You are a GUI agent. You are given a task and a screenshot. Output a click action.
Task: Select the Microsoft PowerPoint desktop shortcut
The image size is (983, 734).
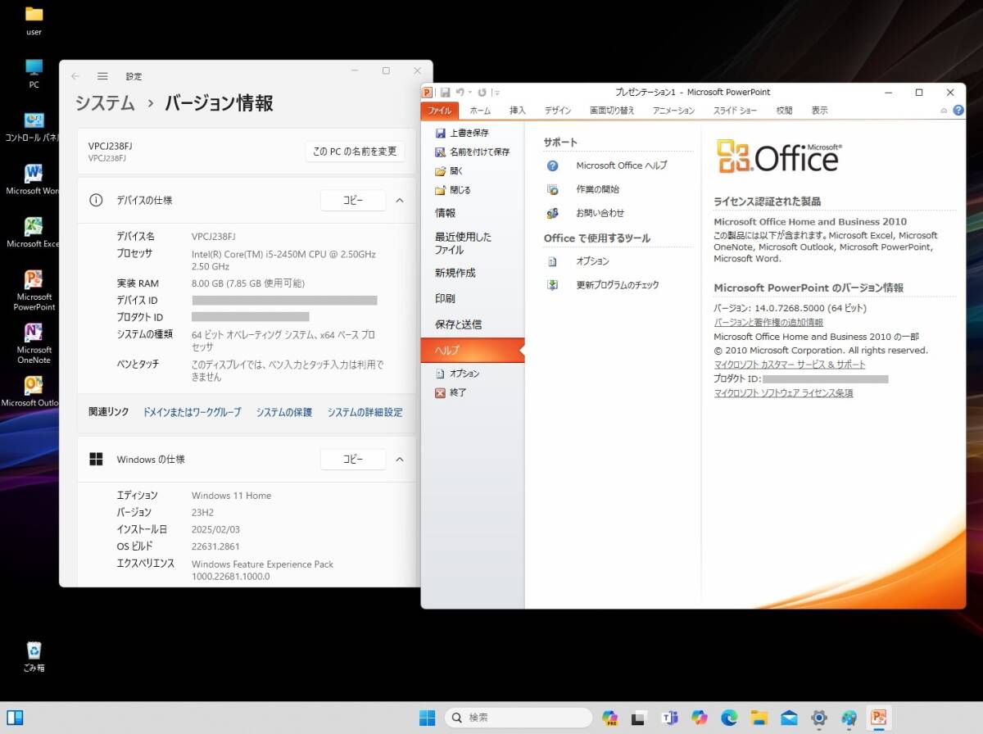pyautogui.click(x=34, y=291)
